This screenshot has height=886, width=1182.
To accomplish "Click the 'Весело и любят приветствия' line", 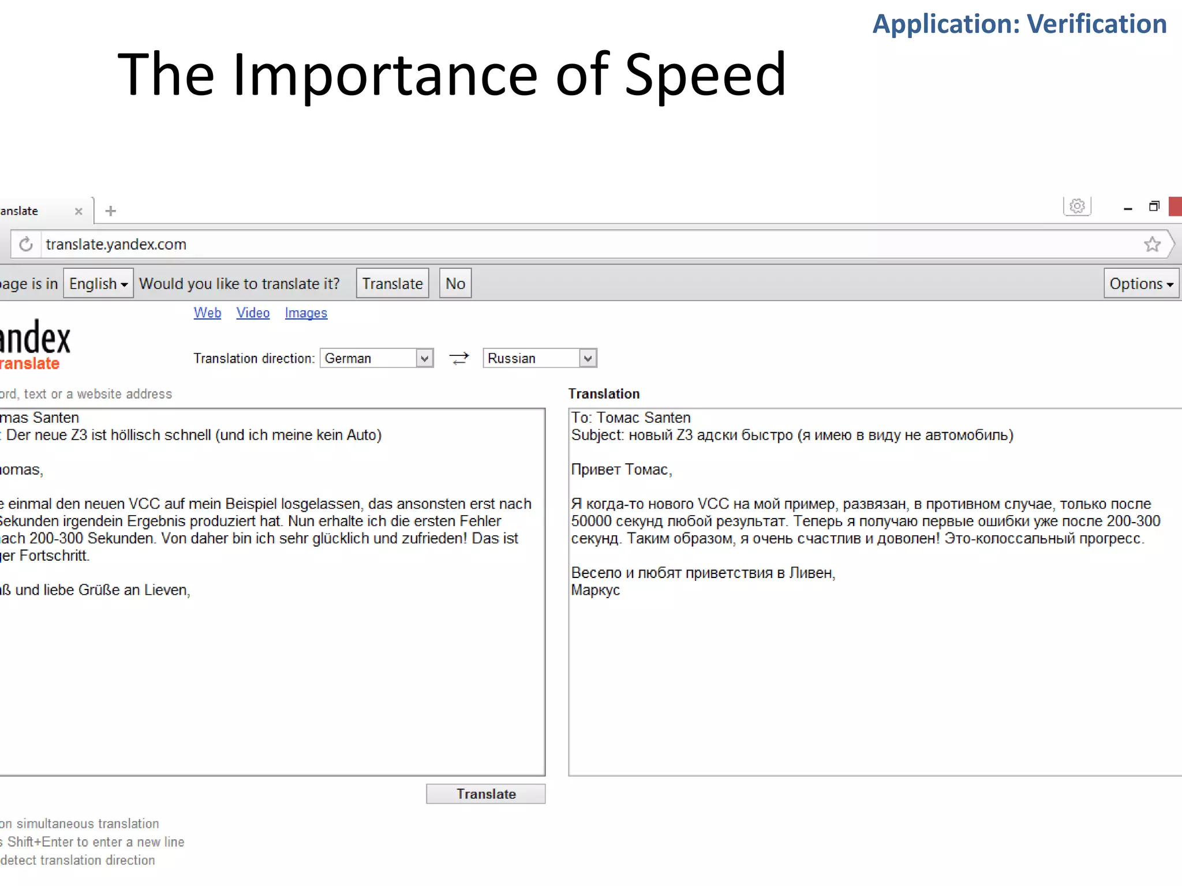I will [x=703, y=573].
